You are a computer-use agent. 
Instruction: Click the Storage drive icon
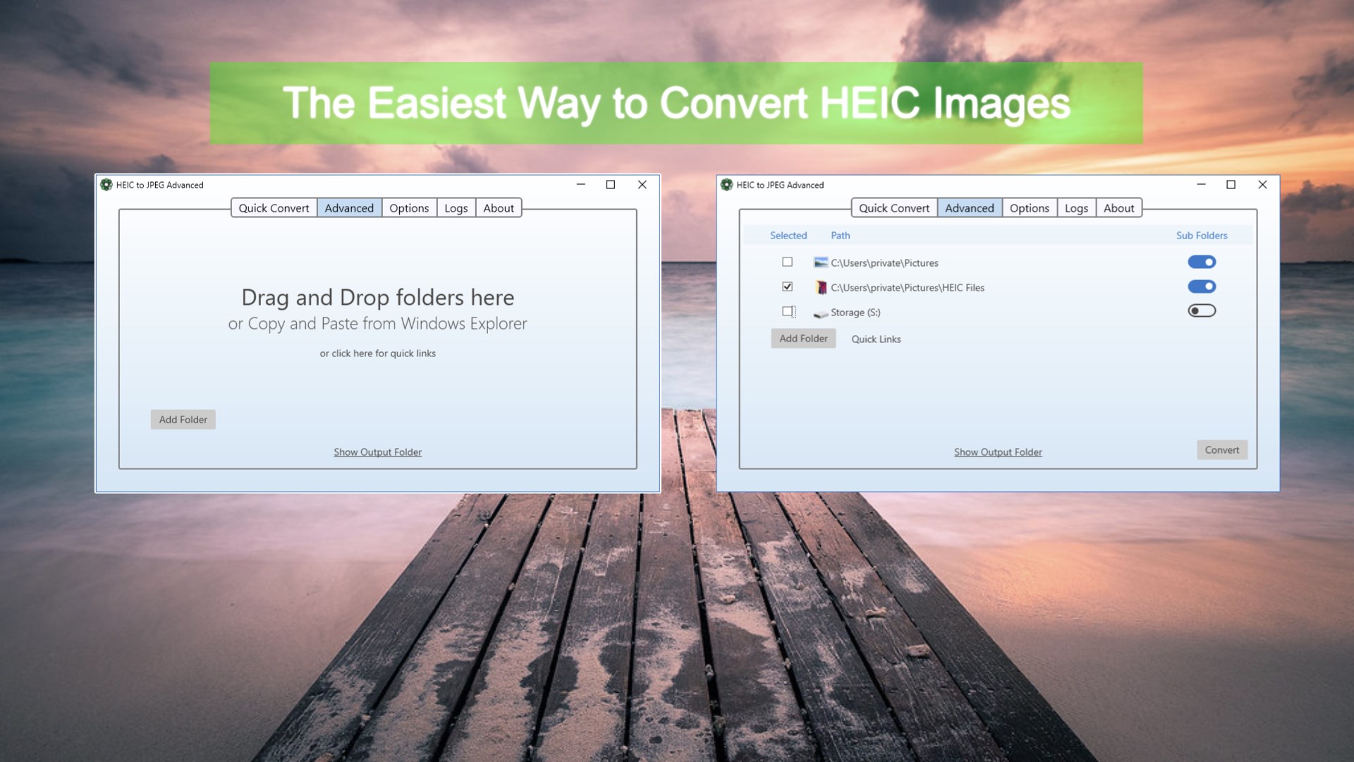tap(820, 312)
